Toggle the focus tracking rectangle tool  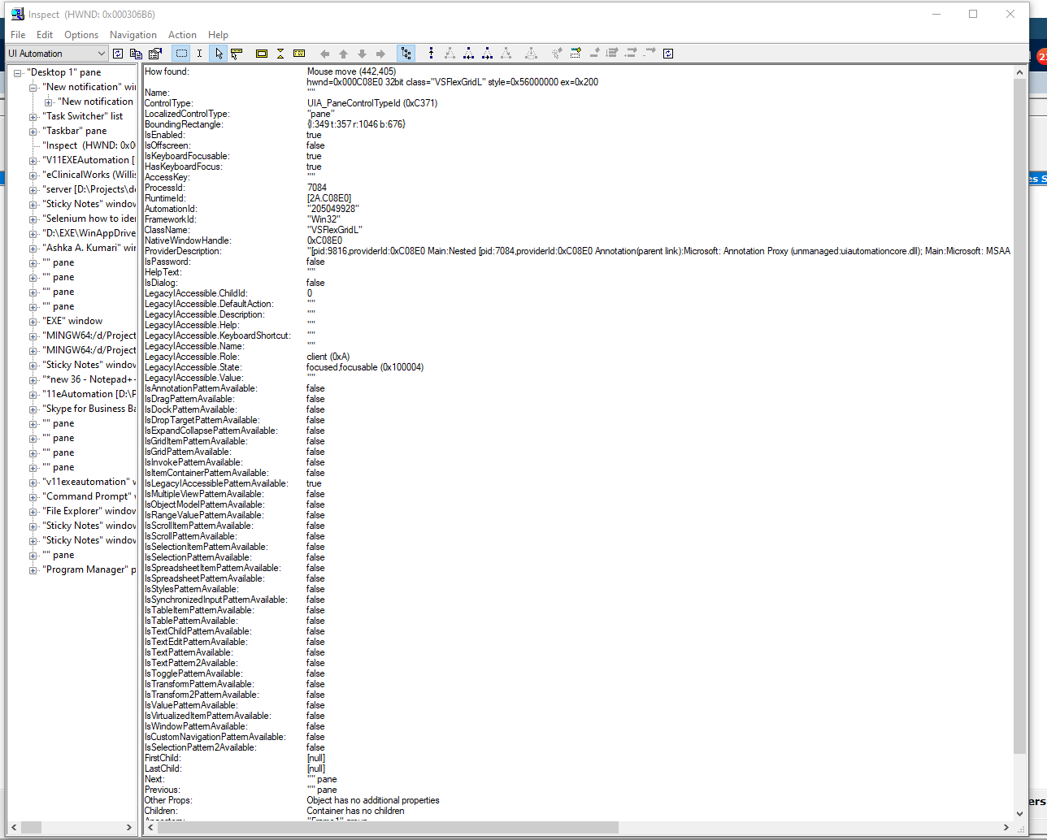(x=261, y=53)
